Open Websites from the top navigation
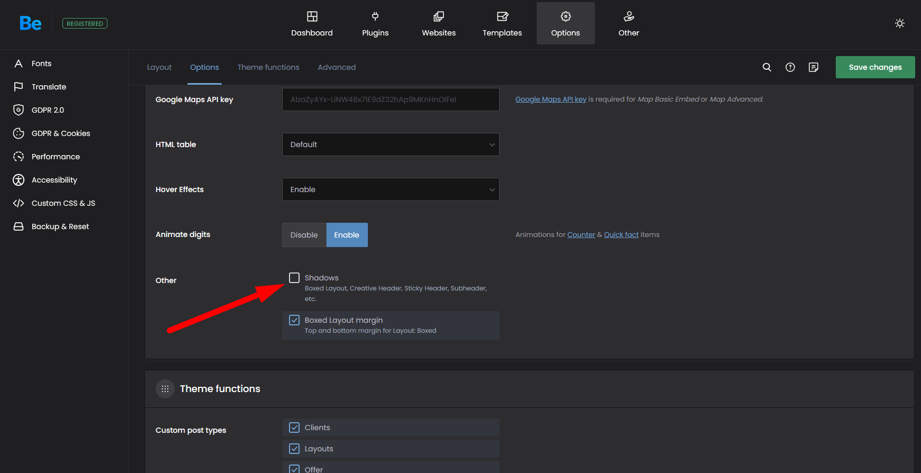The height and width of the screenshot is (473, 921). pos(438,24)
